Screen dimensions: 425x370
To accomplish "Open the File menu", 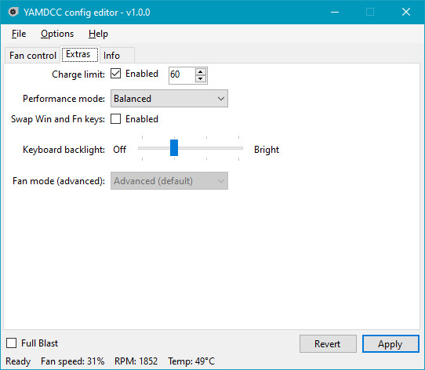I will pos(19,34).
